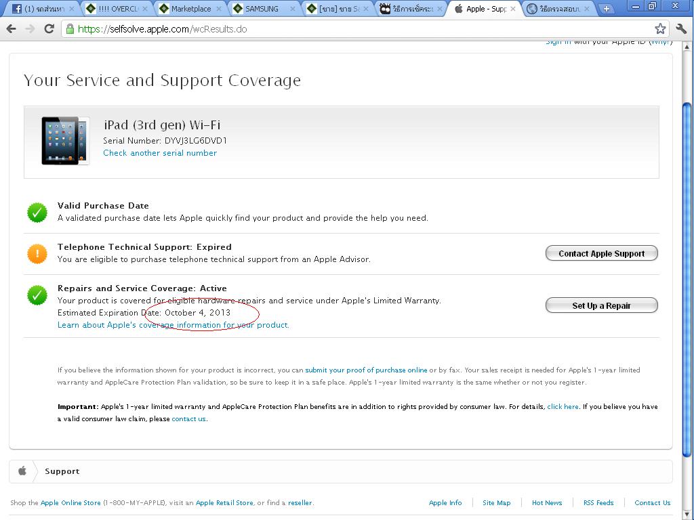
Task: Open the Apple Online Store link
Action: pyautogui.click(x=70, y=503)
